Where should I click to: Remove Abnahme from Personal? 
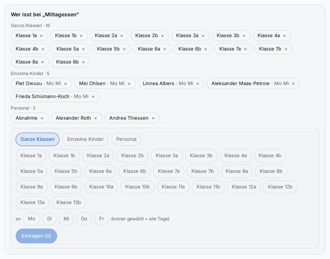[42, 118]
